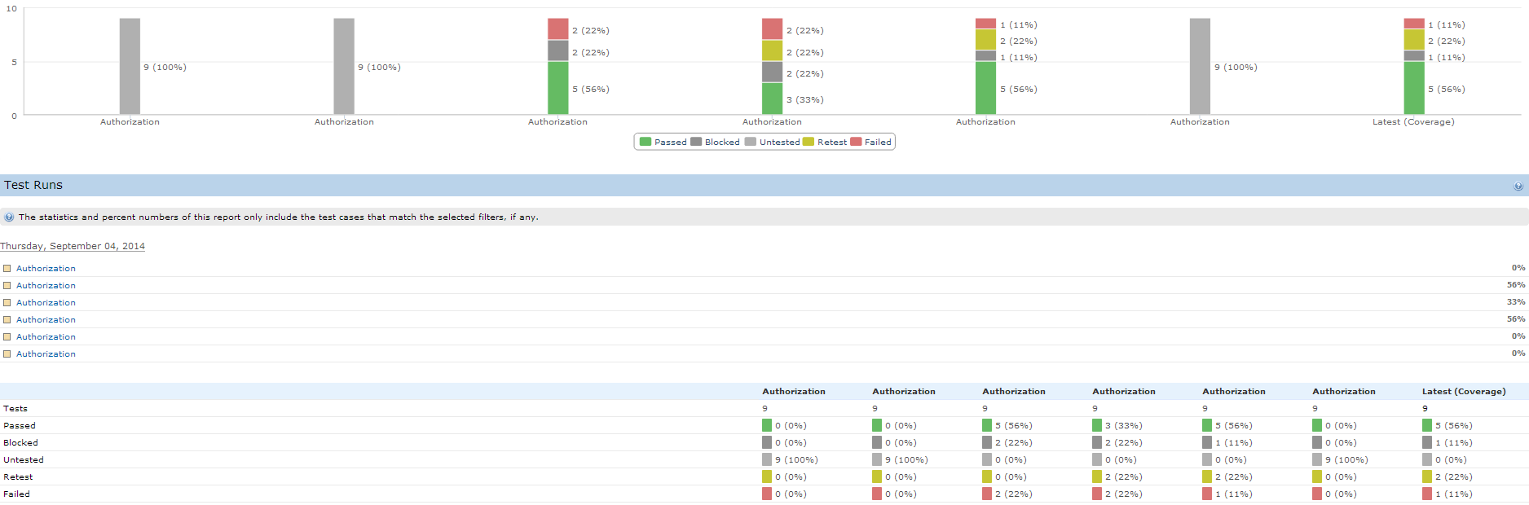
Task: Select the Failed label in chart legend
Action: click(x=878, y=143)
